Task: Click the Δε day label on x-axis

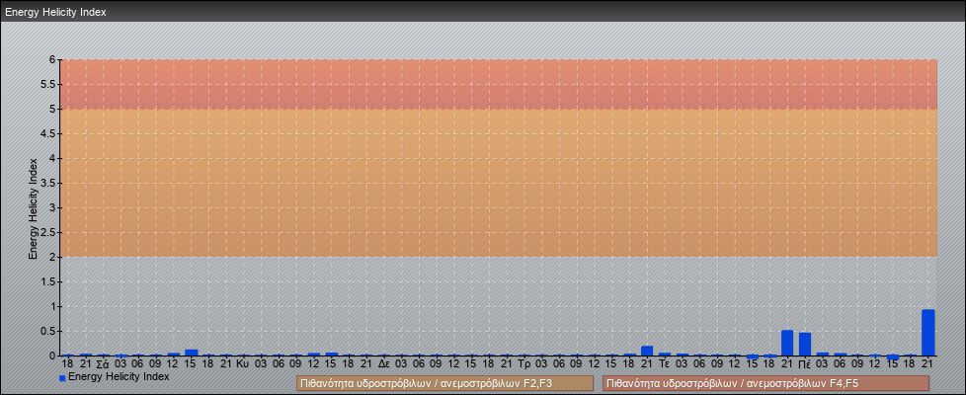Action: tap(383, 364)
